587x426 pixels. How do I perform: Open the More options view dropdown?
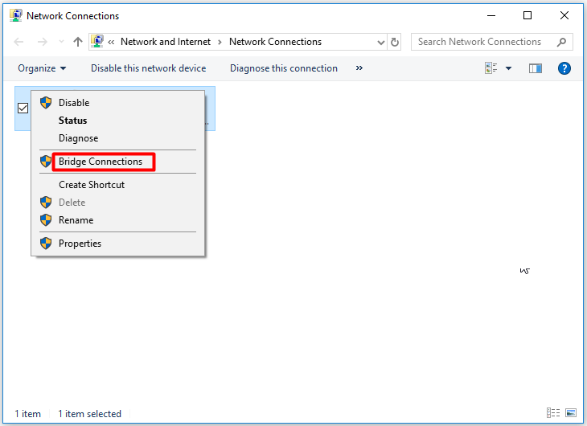coord(508,68)
